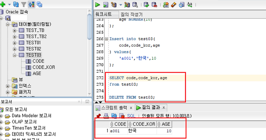Click the SQL link in result toolbar
266x140 pixels.
coord(131,116)
